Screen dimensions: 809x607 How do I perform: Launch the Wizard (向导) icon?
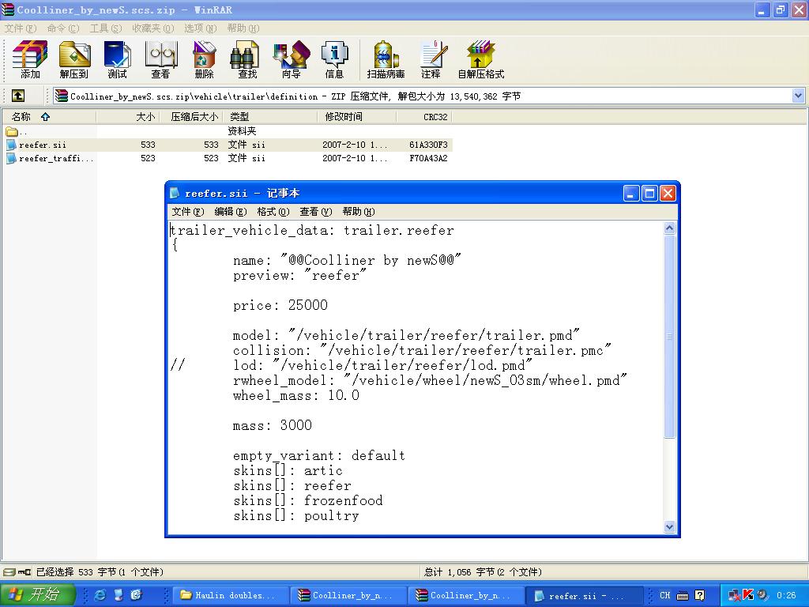(x=291, y=60)
